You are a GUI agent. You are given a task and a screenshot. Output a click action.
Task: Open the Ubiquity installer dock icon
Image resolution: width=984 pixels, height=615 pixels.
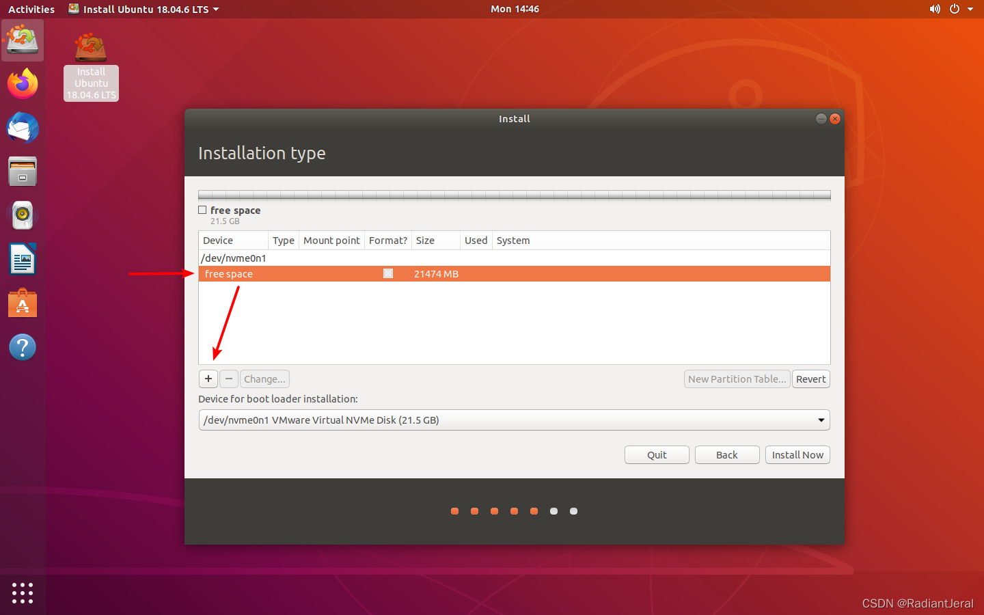(x=23, y=40)
